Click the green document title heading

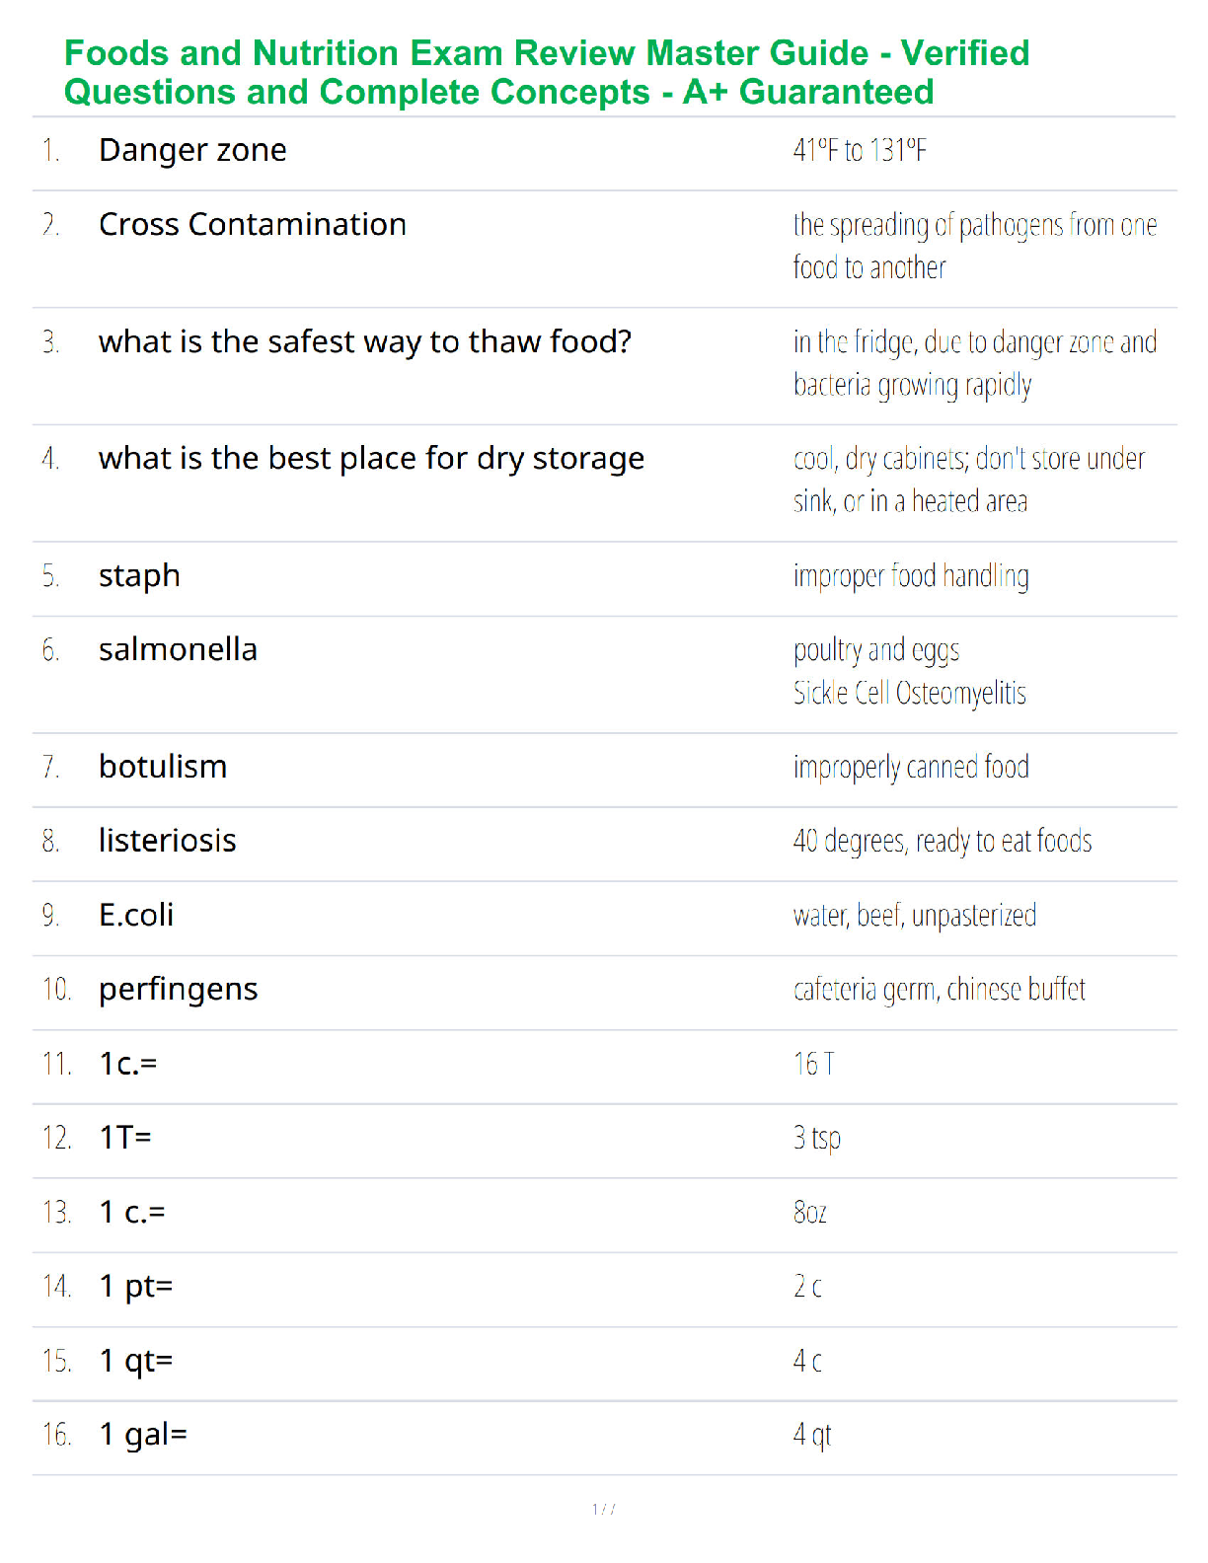pos(547,72)
